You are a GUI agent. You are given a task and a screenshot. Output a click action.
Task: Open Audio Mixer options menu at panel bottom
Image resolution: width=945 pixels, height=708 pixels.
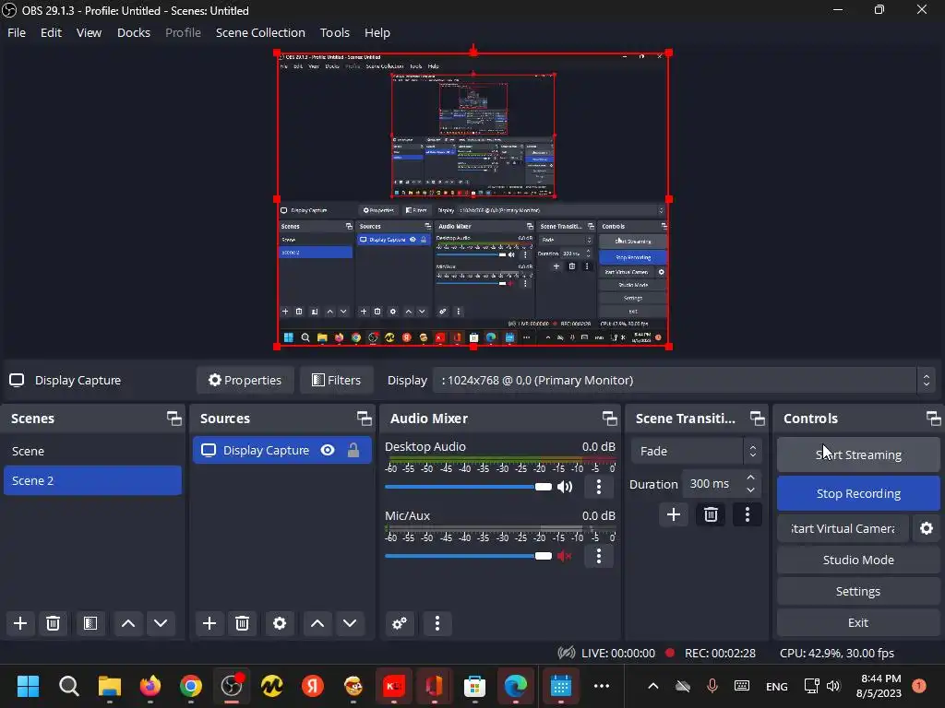coord(437,623)
